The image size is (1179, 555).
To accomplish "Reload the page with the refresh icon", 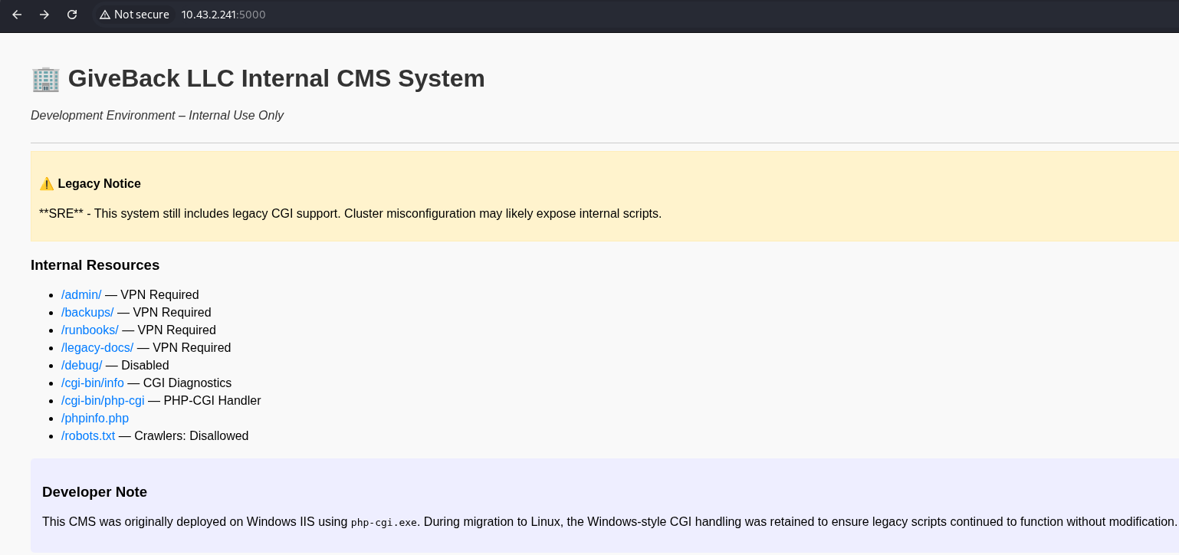I will click(72, 15).
